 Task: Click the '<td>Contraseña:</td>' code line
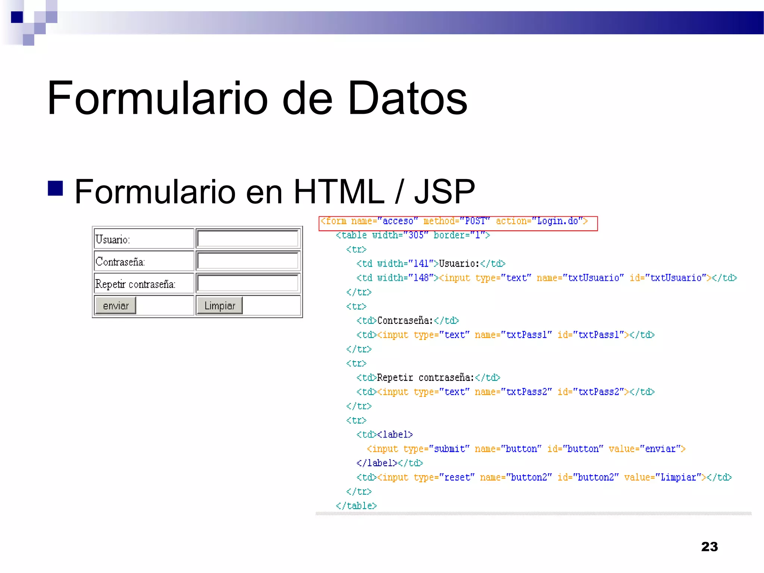pyautogui.click(x=407, y=321)
